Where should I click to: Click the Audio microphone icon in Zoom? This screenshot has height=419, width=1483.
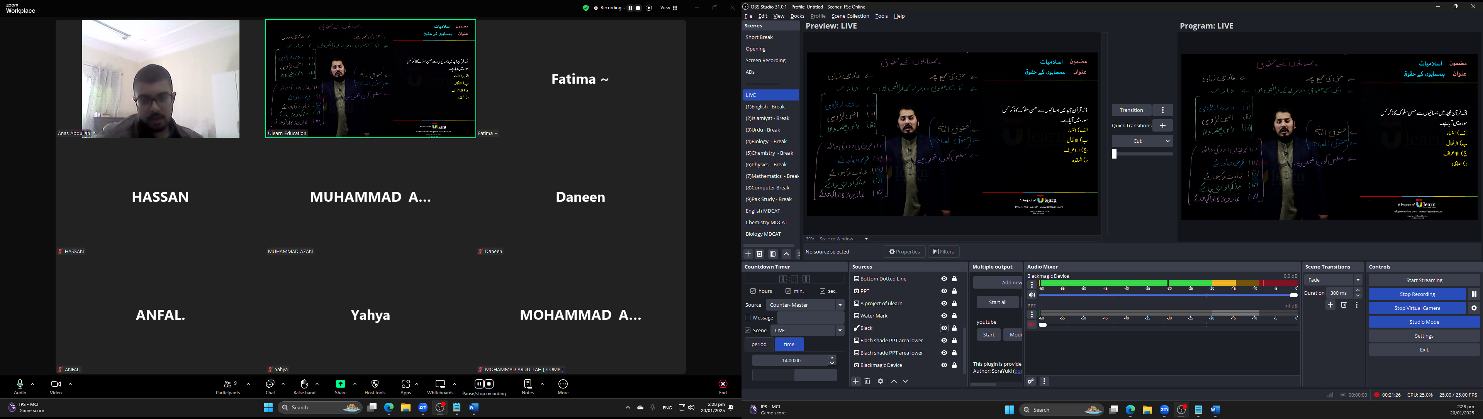pyautogui.click(x=20, y=384)
